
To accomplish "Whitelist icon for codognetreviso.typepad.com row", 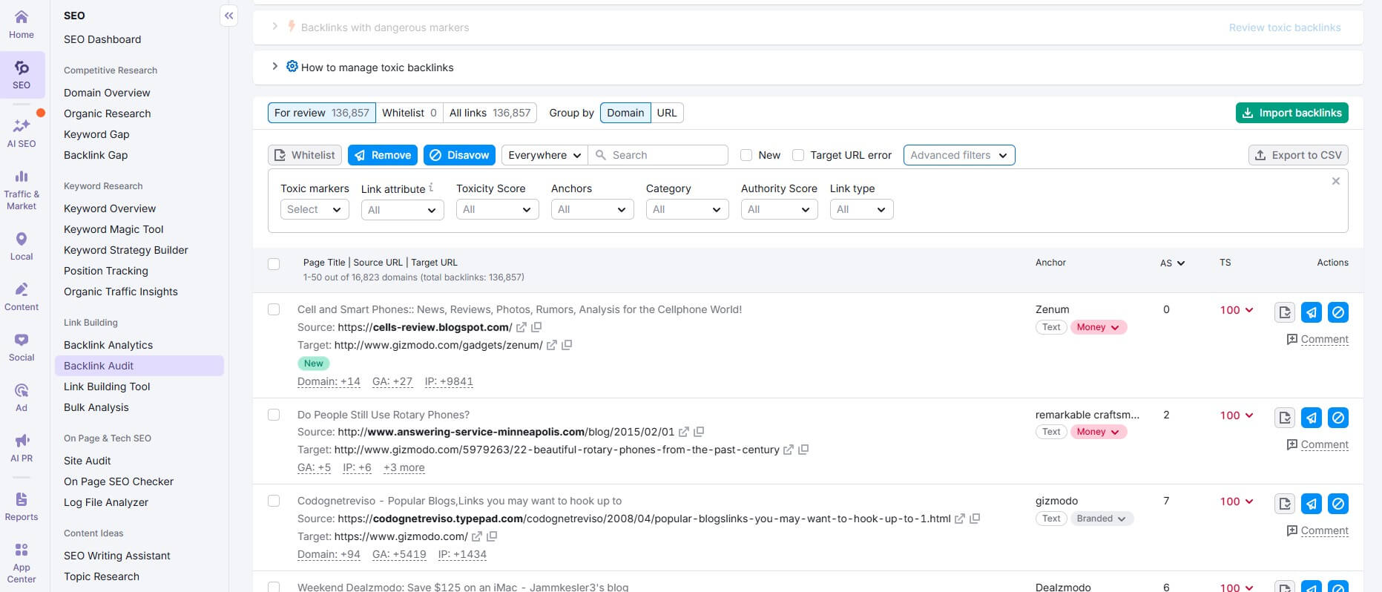I will coord(1285,504).
